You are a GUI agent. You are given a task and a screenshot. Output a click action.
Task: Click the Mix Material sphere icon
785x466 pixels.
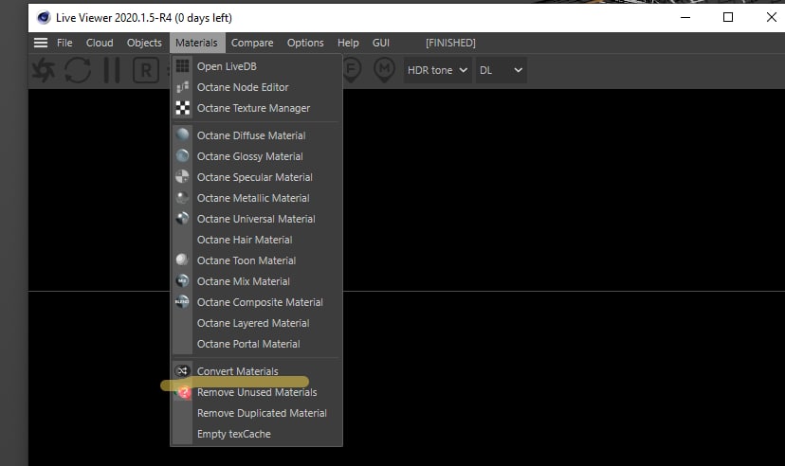tap(183, 281)
